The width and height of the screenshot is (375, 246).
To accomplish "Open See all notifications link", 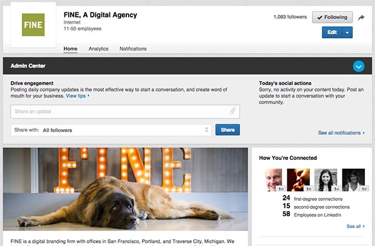I will (341, 133).
